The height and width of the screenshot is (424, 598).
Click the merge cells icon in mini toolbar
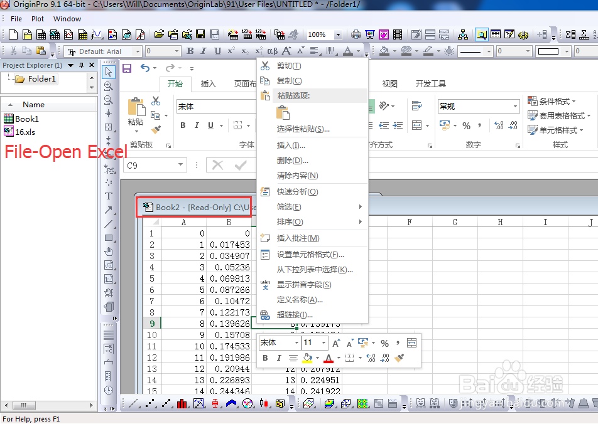pos(412,343)
